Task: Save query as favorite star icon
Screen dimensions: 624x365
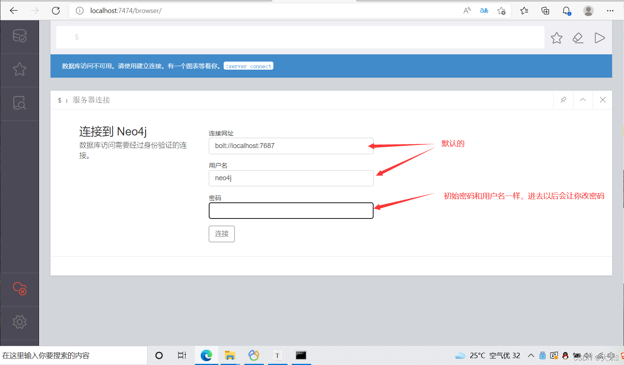Action: (x=557, y=38)
